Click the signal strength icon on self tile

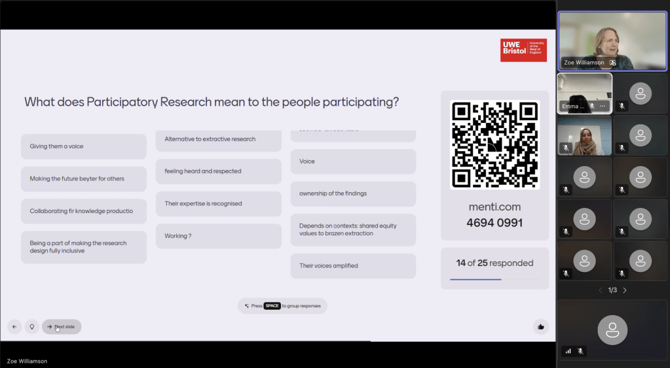pyautogui.click(x=568, y=351)
